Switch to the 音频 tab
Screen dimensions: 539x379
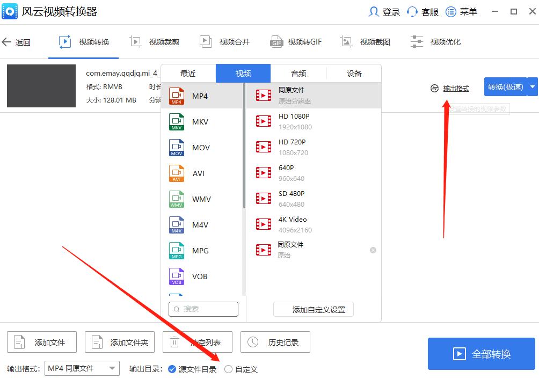298,73
